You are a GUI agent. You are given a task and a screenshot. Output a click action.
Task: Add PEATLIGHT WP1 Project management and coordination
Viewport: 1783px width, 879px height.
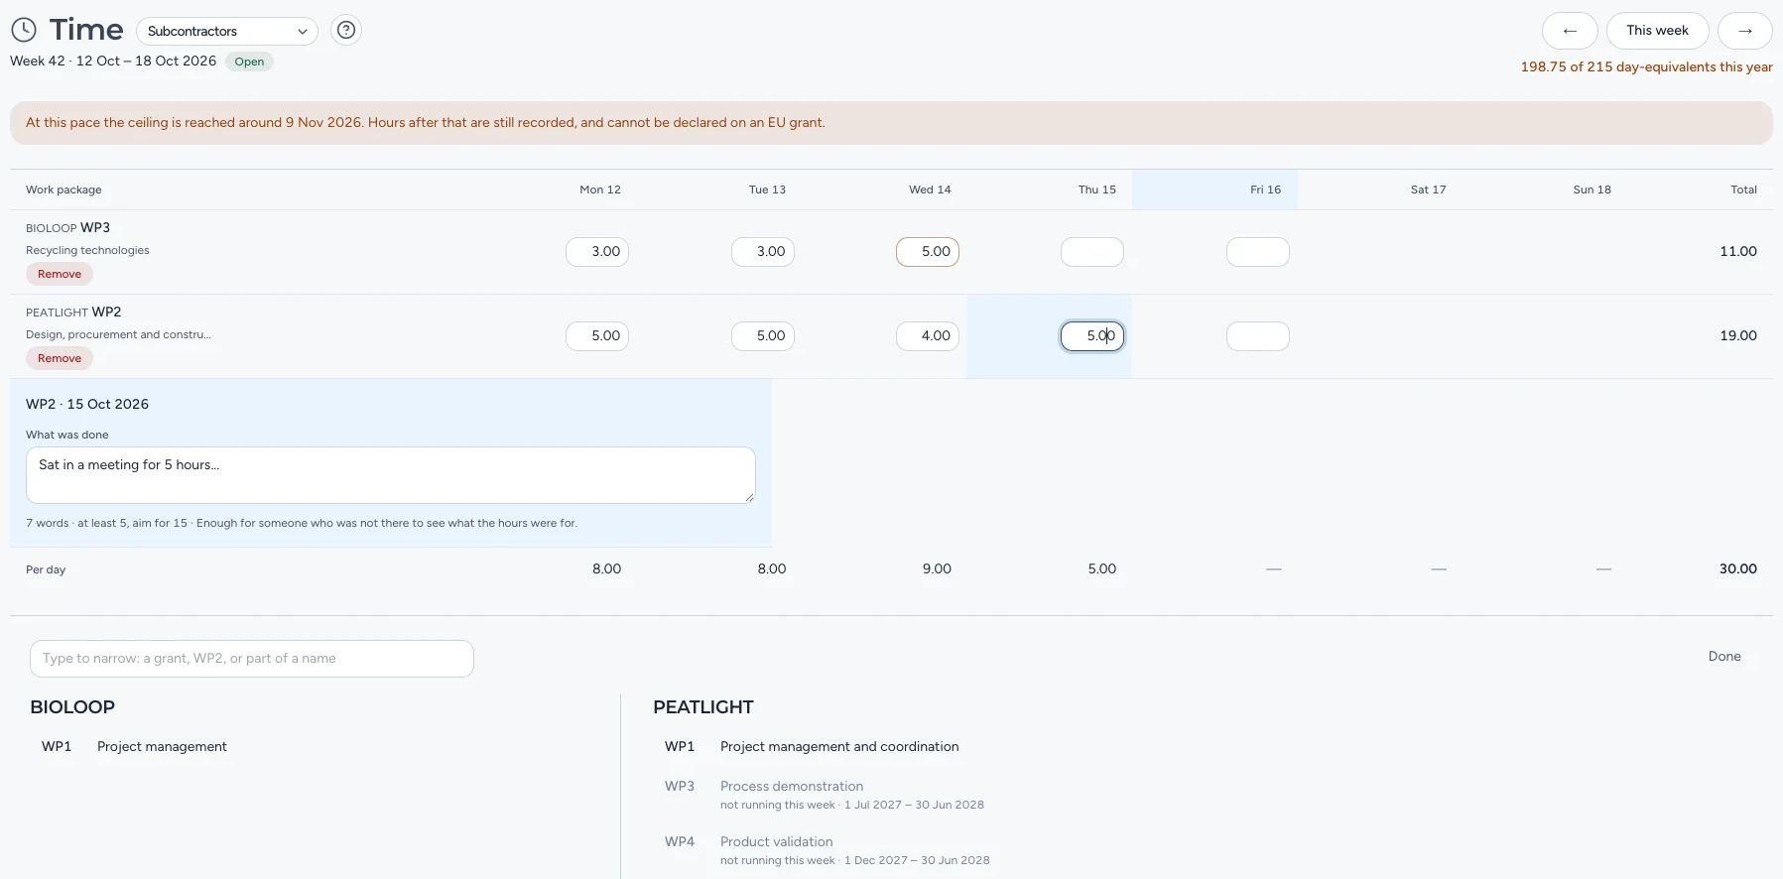pyautogui.click(x=812, y=746)
